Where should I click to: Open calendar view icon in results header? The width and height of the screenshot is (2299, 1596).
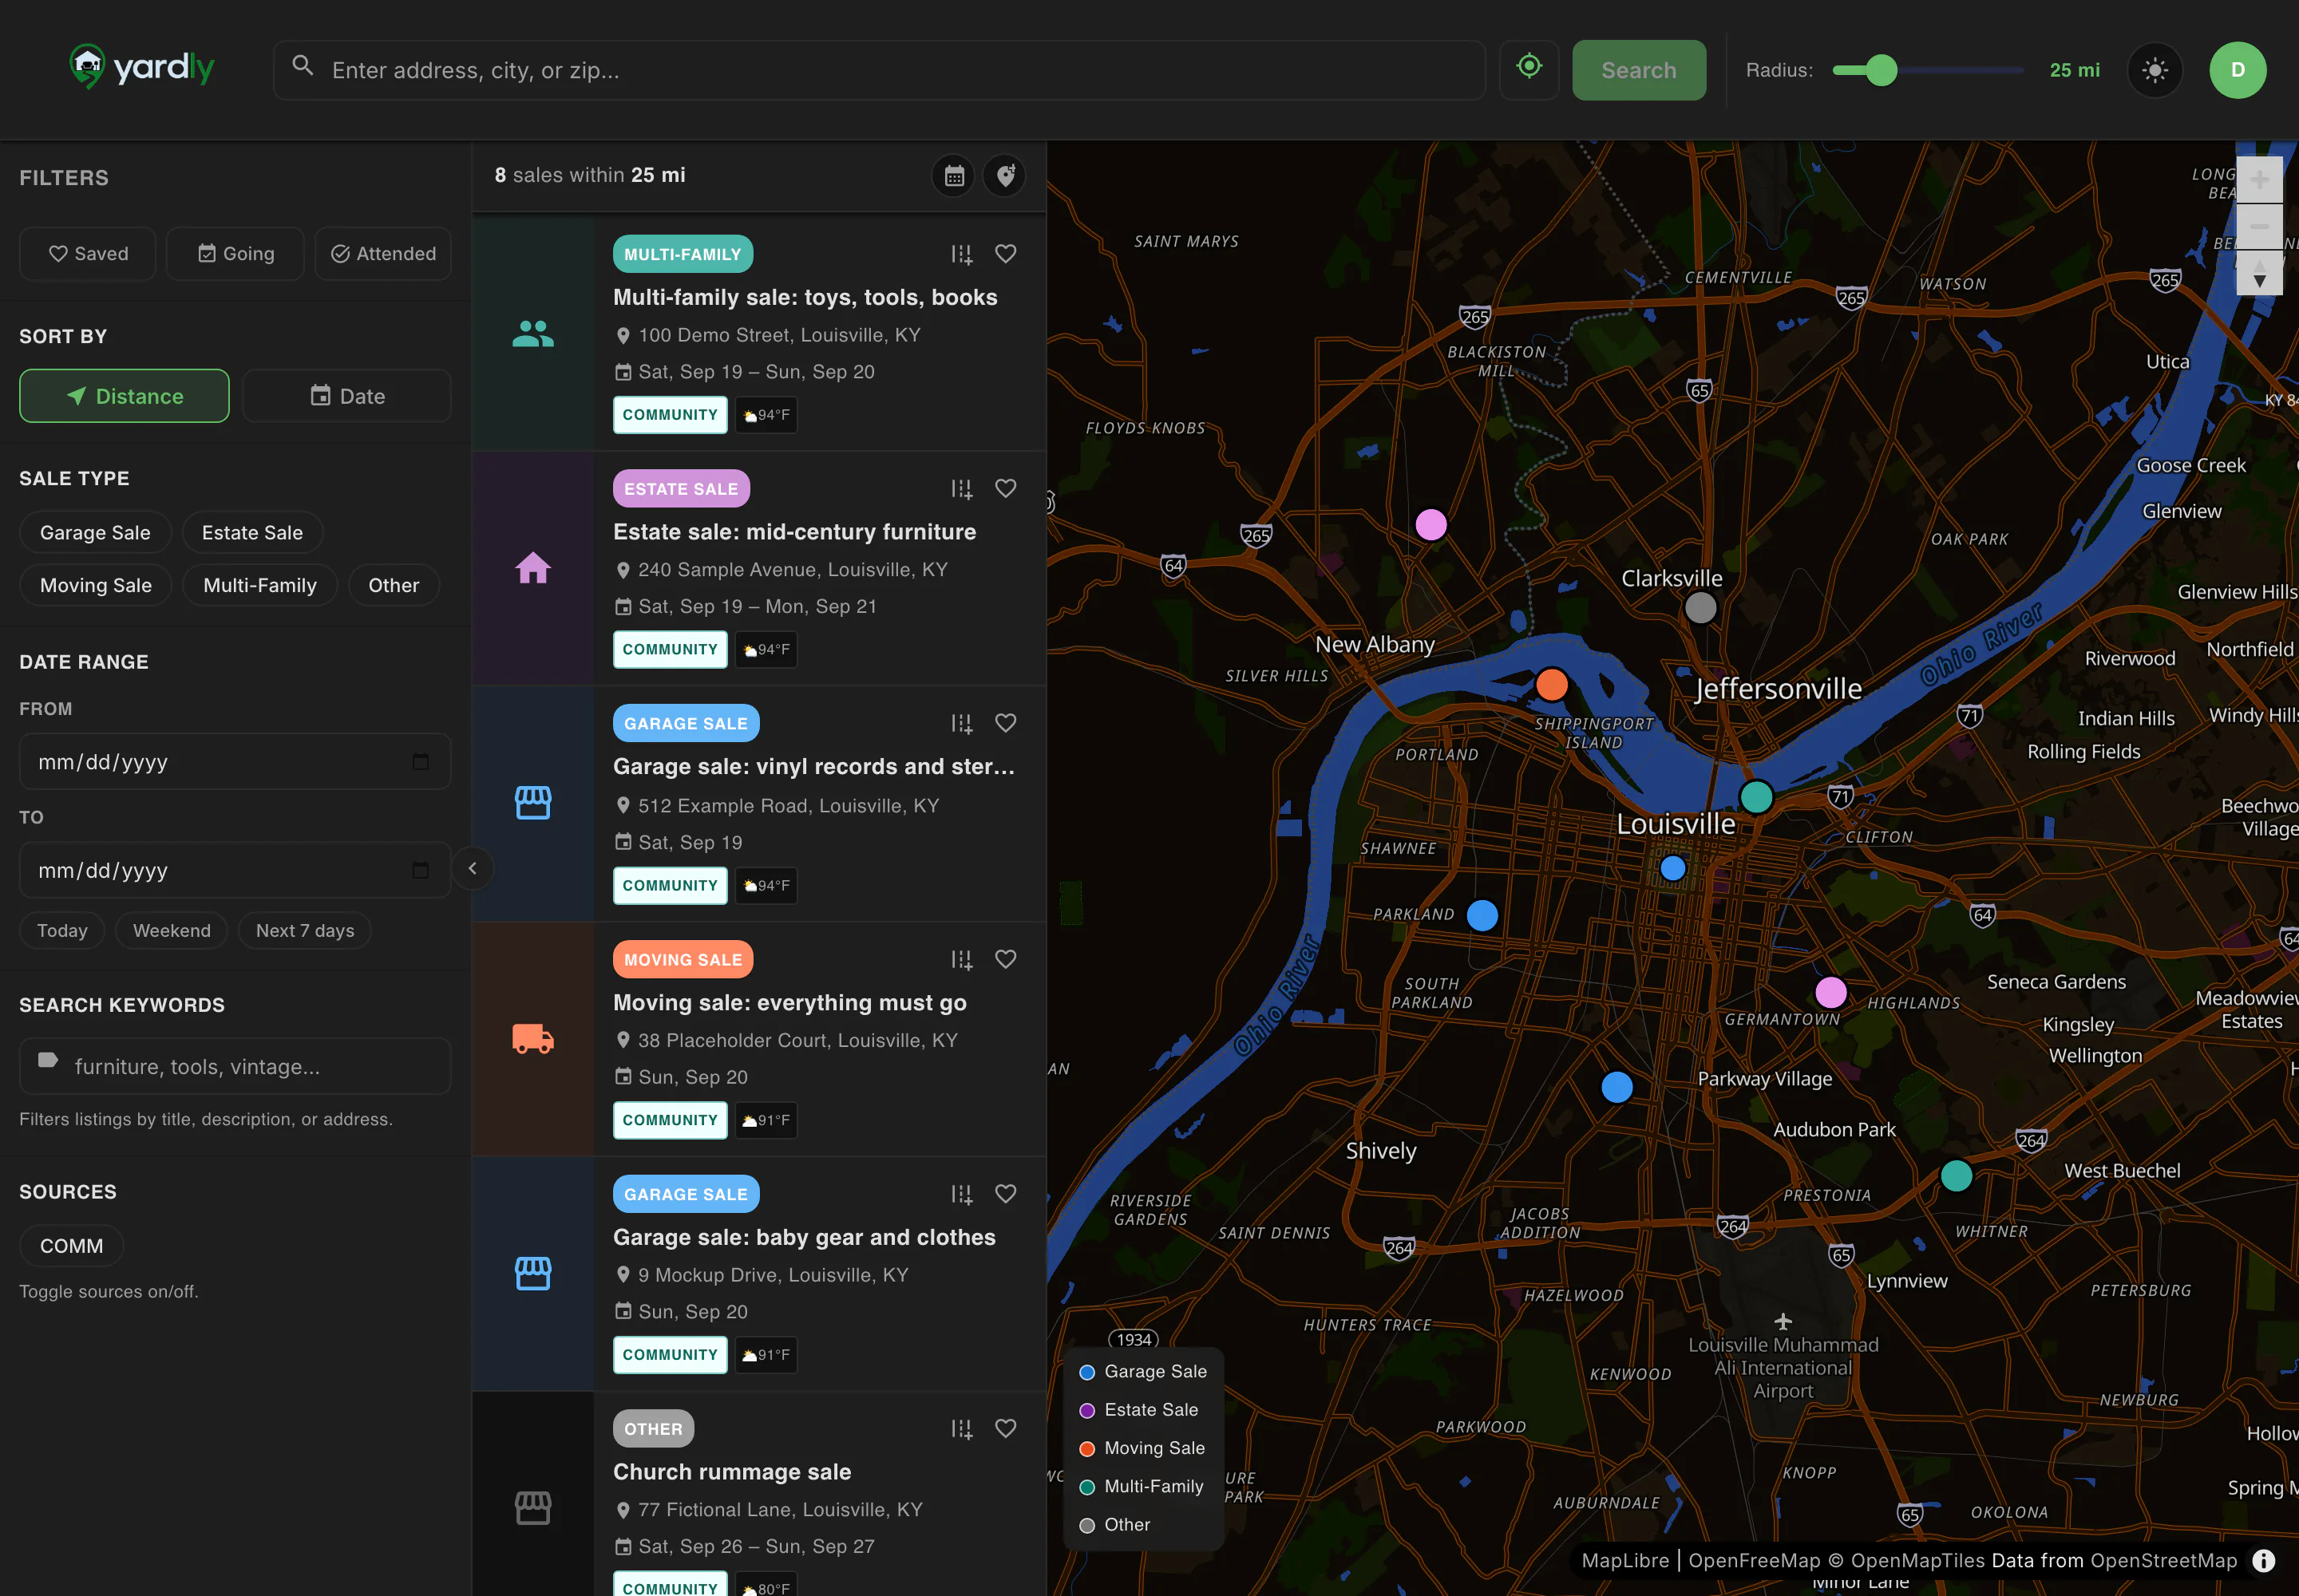953,176
